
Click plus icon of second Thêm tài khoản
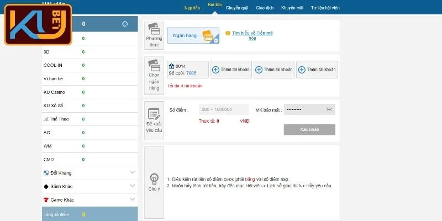point(259,70)
